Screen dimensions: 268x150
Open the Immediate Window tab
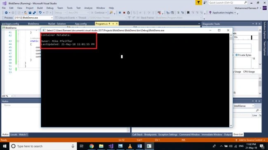coord(212,134)
